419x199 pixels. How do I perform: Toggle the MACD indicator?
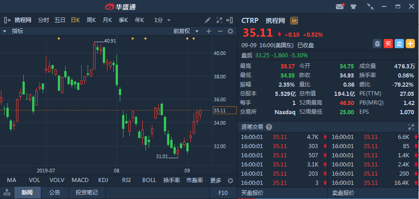(80, 180)
